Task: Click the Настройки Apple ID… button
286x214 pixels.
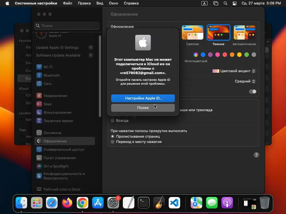Action: [143, 98]
